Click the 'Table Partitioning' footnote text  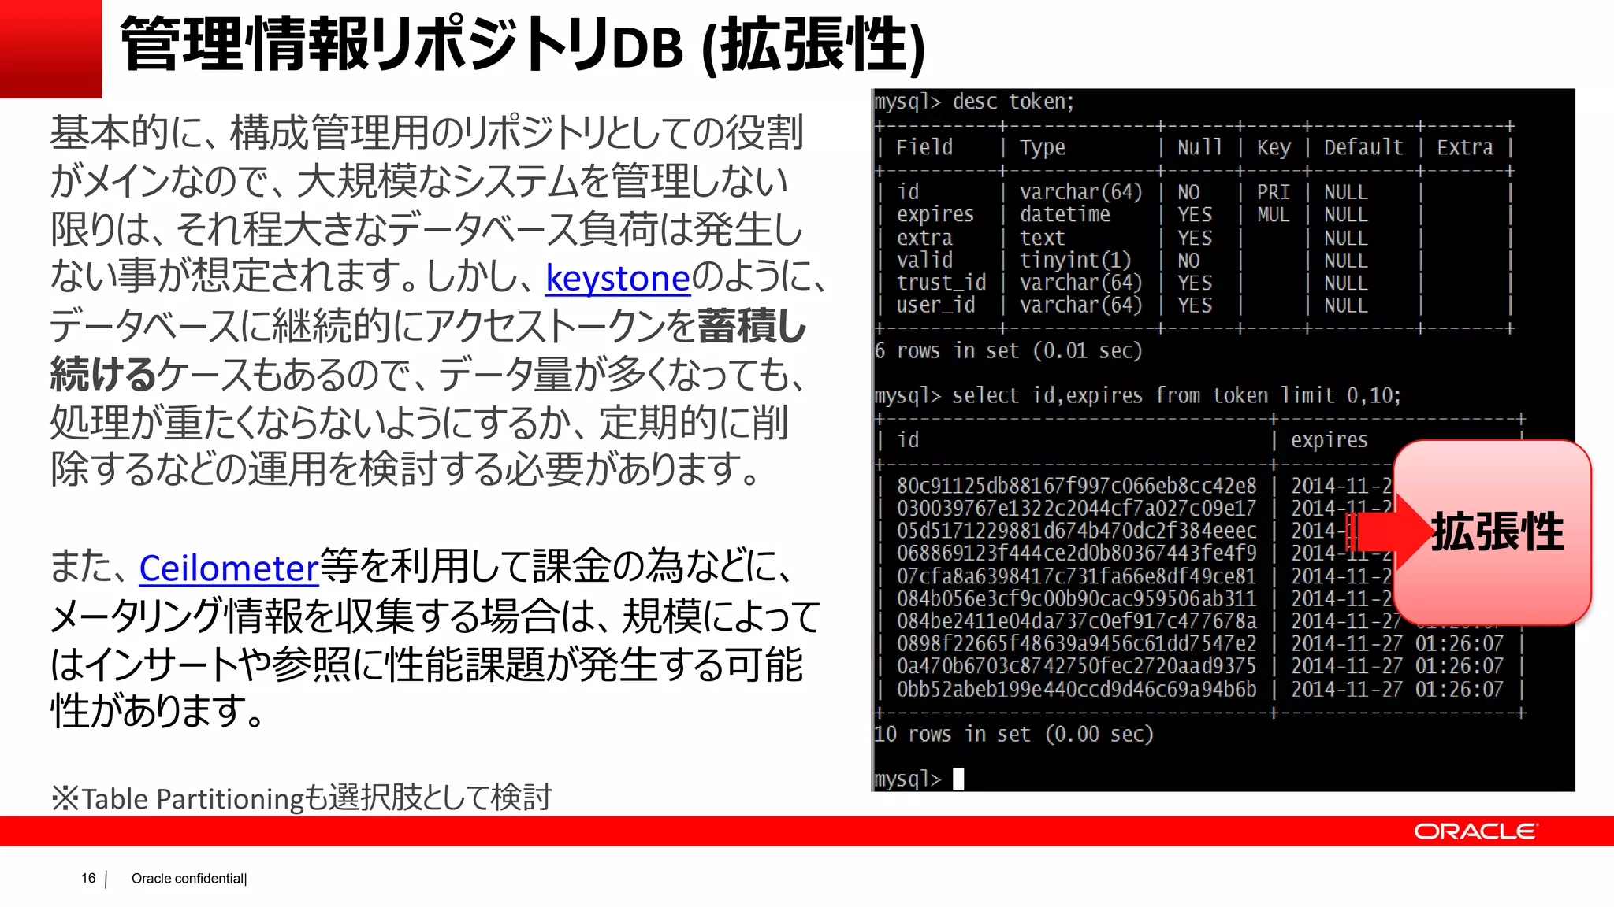pyautogui.click(x=301, y=798)
